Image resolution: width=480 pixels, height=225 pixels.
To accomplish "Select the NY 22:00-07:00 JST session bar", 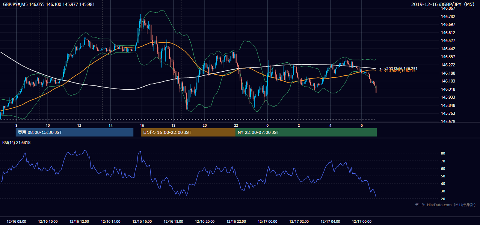I will (306, 132).
